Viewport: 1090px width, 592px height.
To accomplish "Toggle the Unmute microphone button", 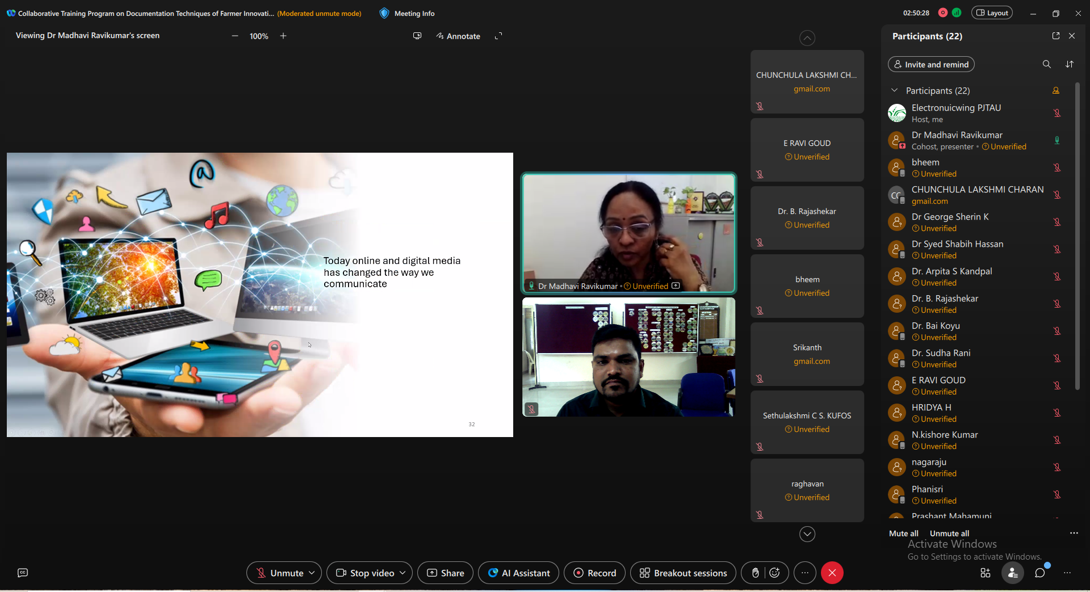I will [x=279, y=573].
